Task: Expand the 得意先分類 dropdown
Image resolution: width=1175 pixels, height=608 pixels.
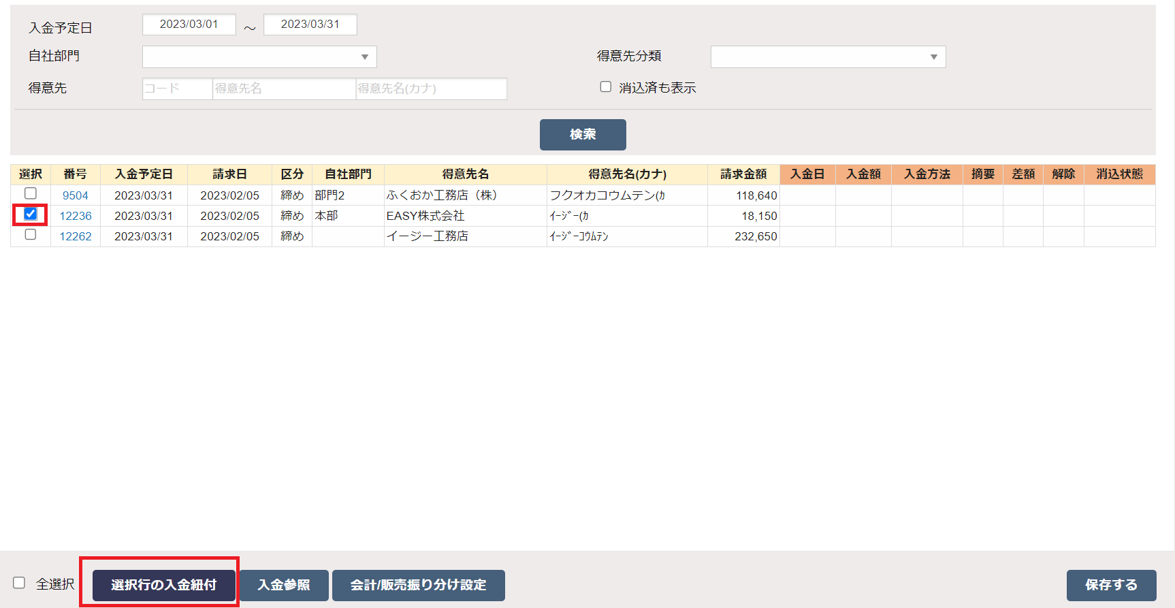Action: click(x=828, y=57)
